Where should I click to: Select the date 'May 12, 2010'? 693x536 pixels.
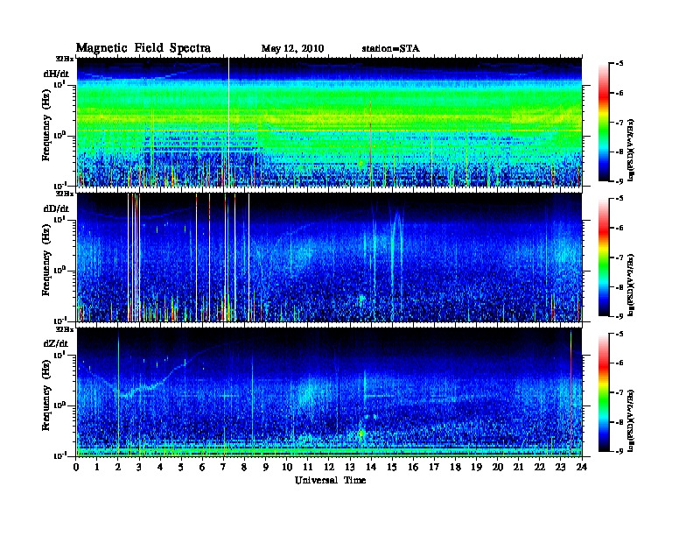(292, 49)
